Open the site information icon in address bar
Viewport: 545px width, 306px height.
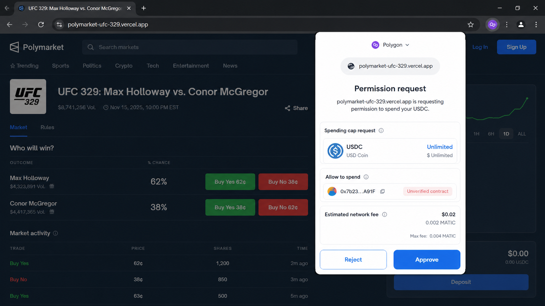[59, 25]
